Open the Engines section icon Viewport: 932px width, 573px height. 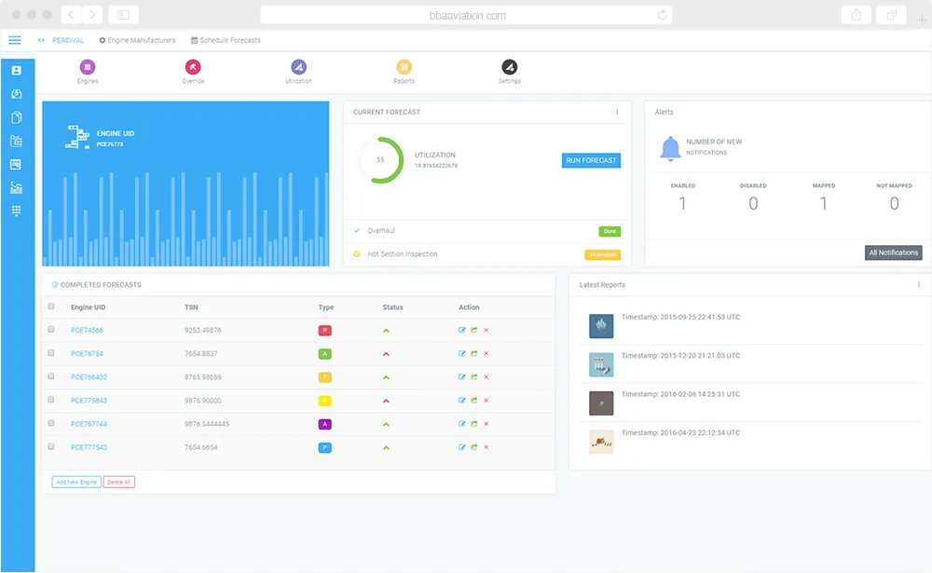[x=88, y=67]
